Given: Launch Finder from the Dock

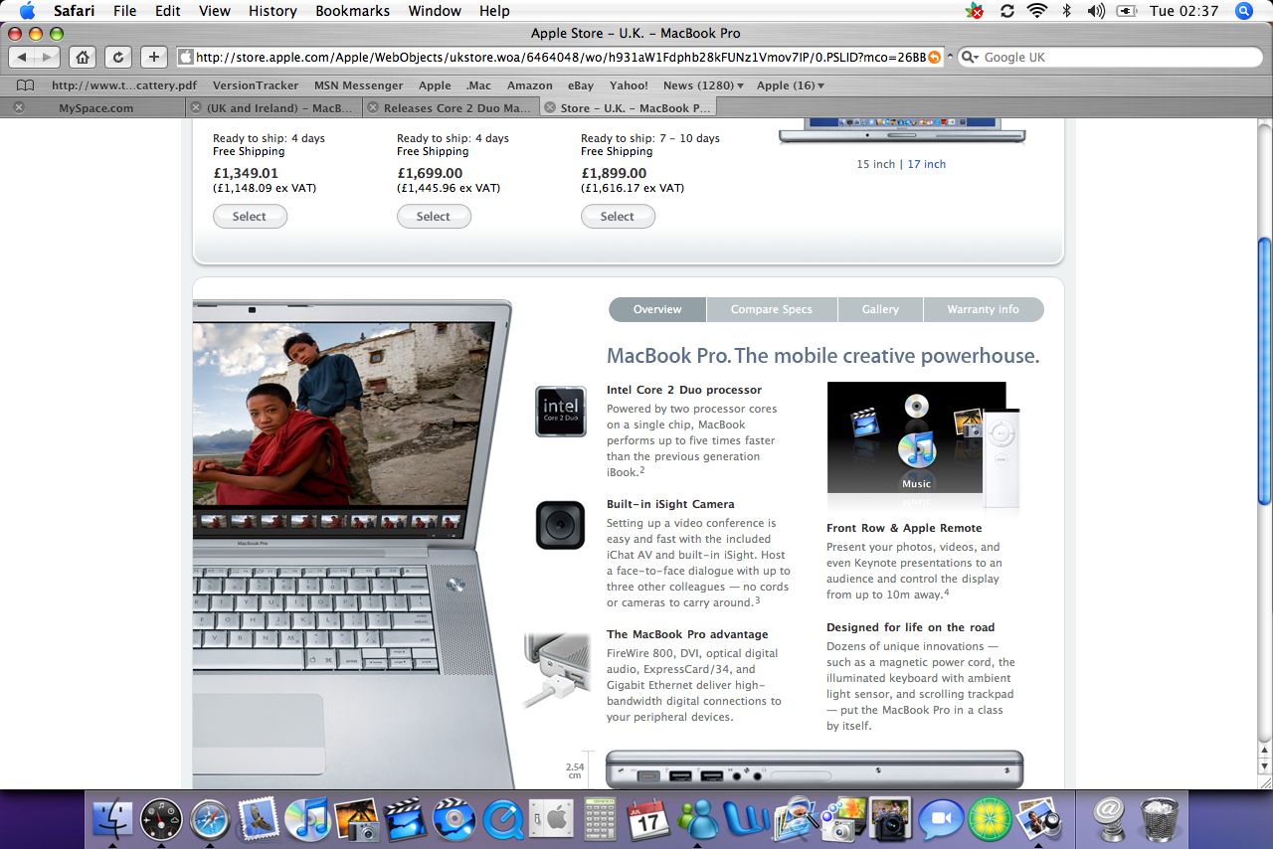Looking at the screenshot, I should [x=112, y=819].
